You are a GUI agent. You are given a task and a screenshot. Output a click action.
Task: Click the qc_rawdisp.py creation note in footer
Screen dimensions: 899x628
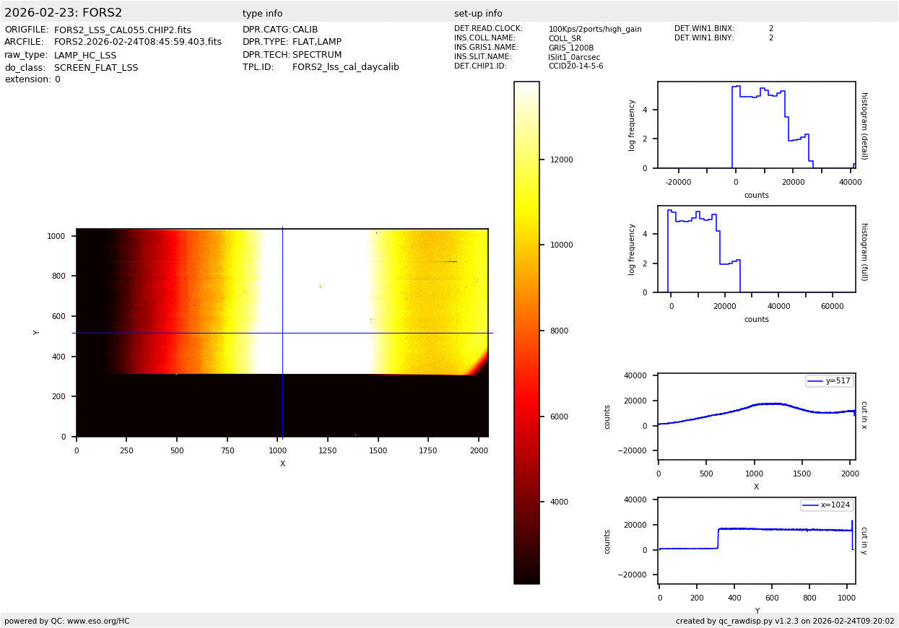point(784,621)
